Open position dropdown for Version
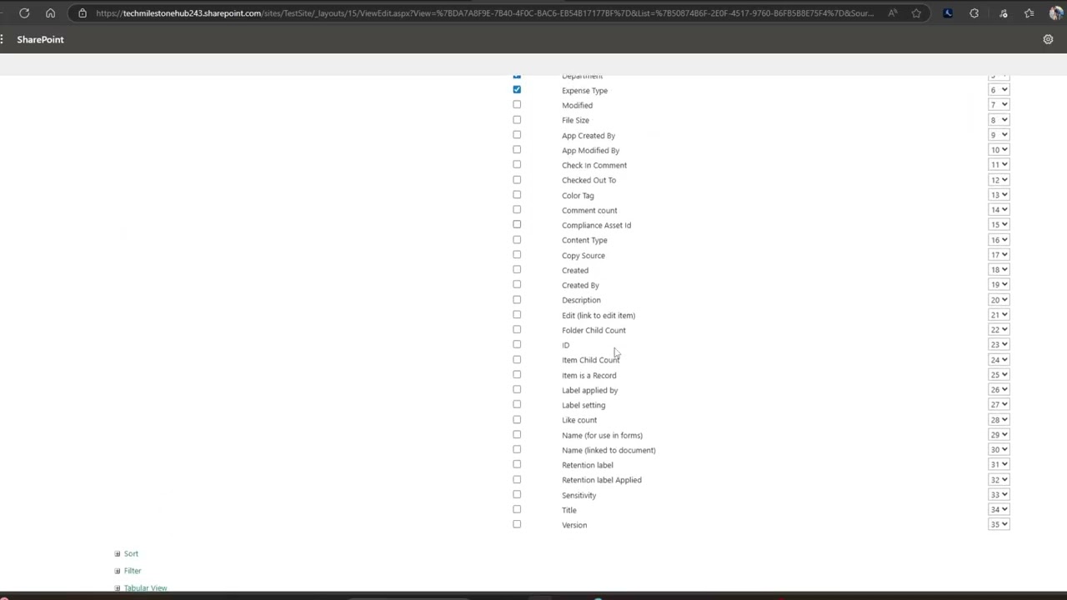Screen dimensions: 1067x600 999,525
